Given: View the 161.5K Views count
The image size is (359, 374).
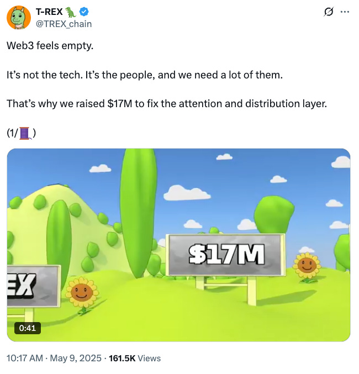Looking at the screenshot, I should click(135, 359).
